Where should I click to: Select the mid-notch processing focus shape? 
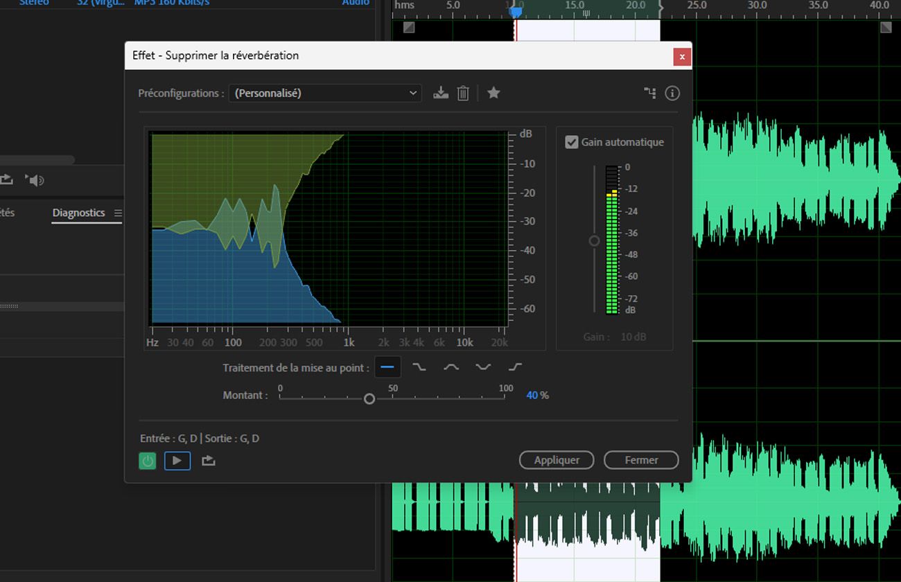tap(483, 367)
